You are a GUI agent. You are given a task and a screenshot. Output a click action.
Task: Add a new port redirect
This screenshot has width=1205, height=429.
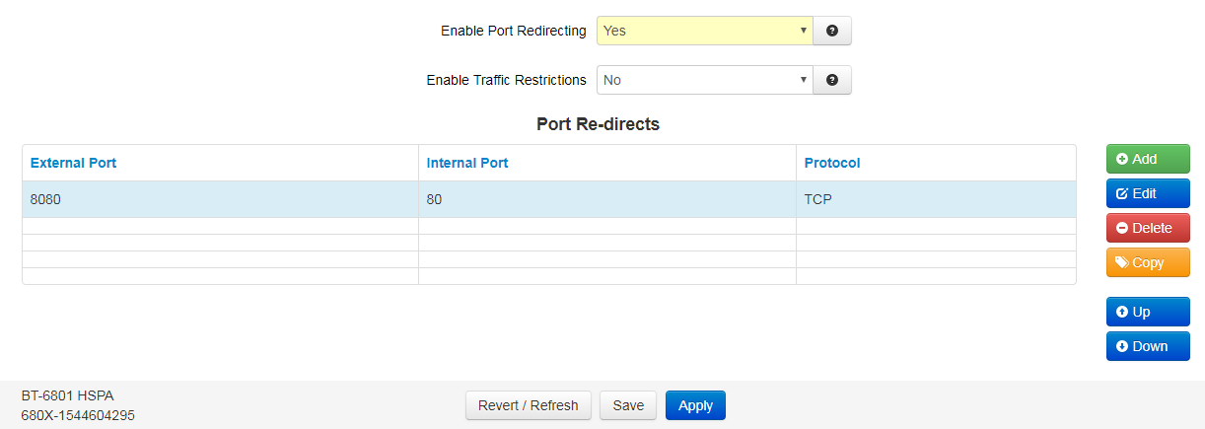point(1148,159)
